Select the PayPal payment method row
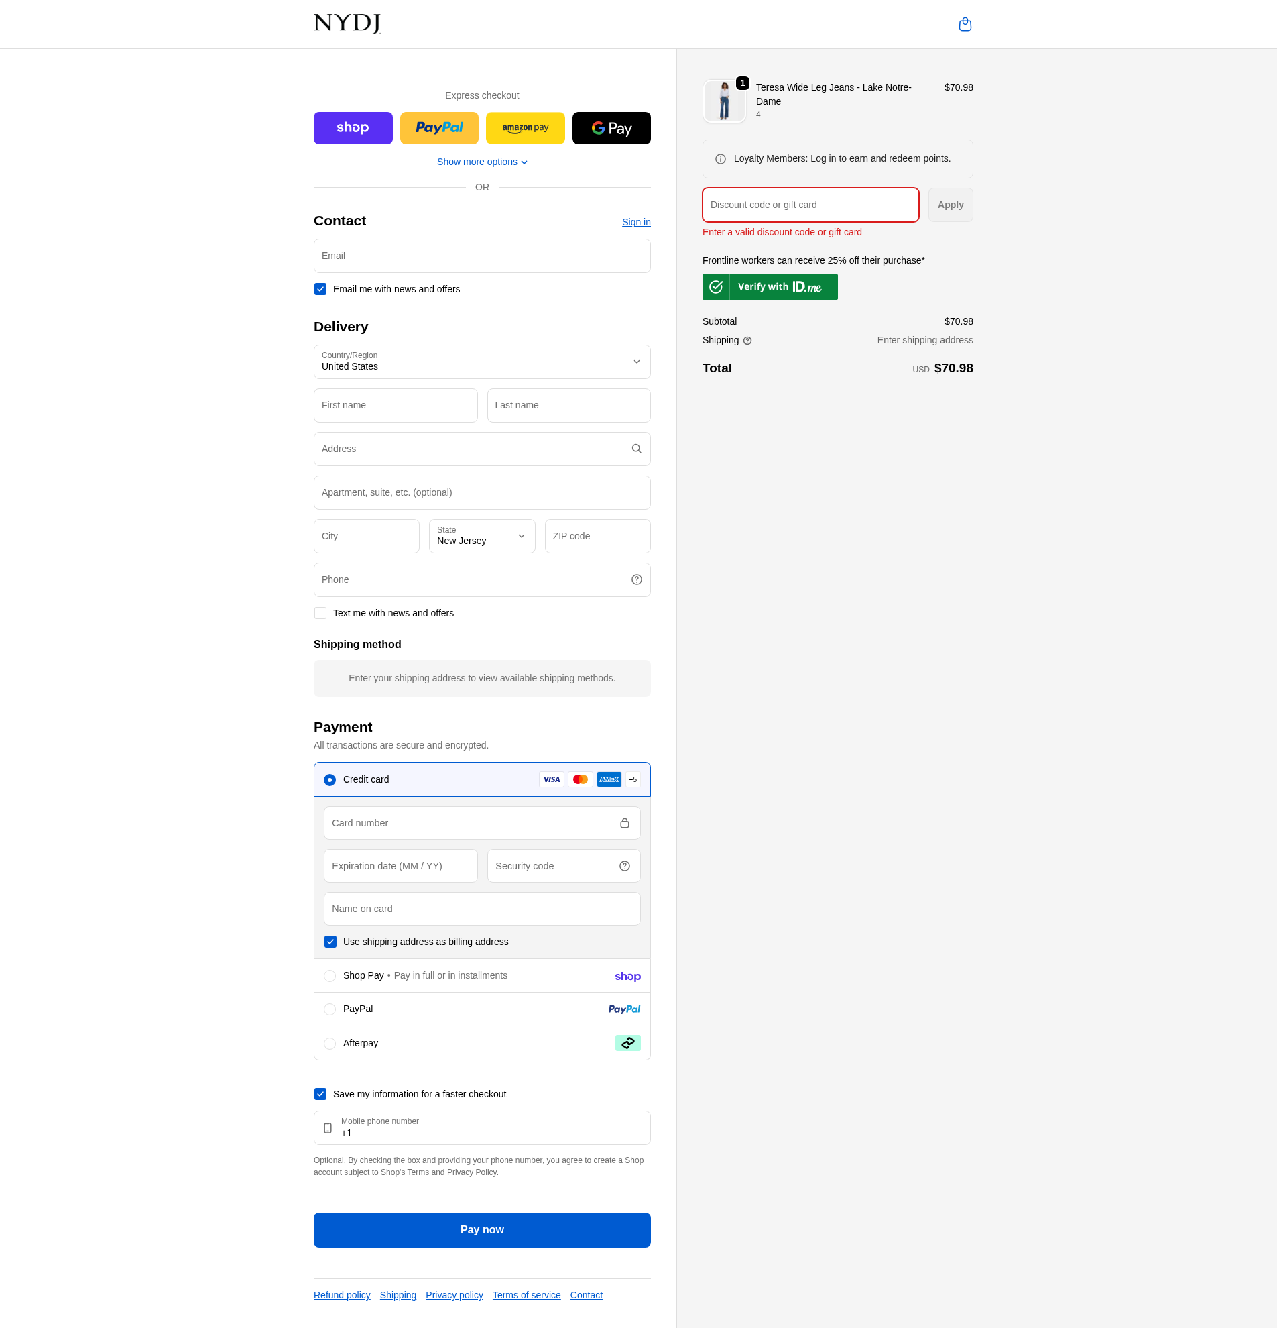The image size is (1277, 1328). [x=330, y=1009]
